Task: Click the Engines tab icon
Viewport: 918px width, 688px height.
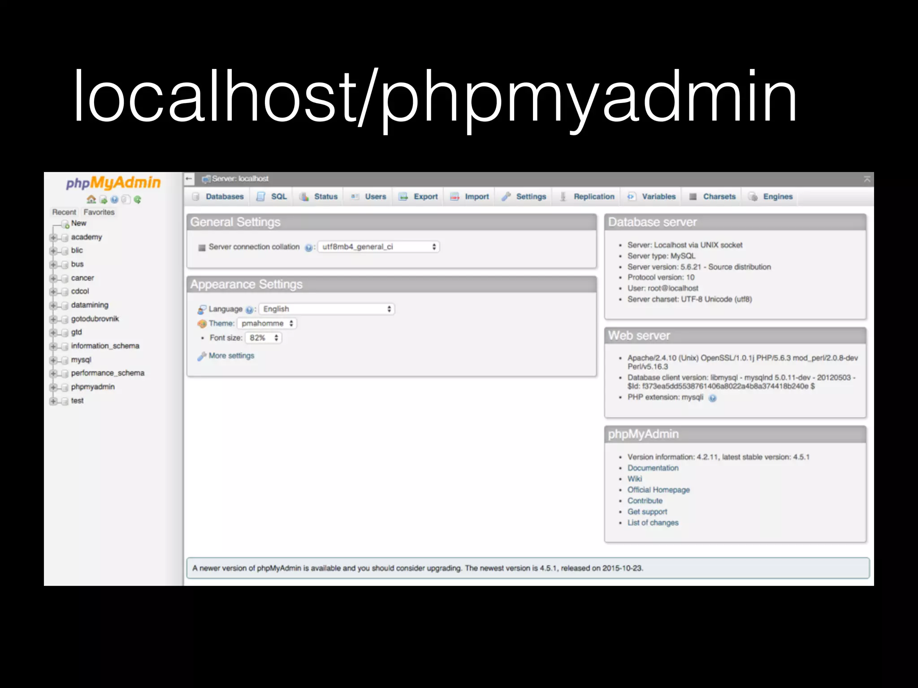Action: [x=753, y=197]
